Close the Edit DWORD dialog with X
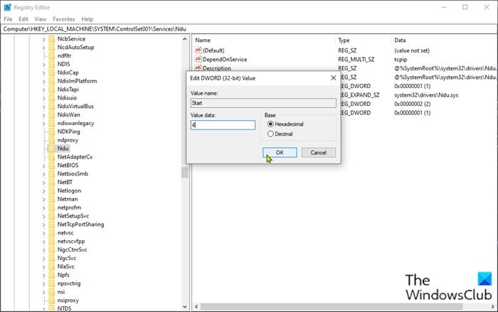This screenshot has height=312, width=498. pyautogui.click(x=334, y=78)
